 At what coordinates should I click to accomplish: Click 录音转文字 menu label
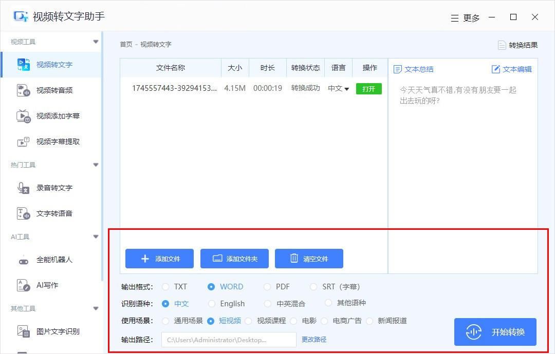(54, 188)
